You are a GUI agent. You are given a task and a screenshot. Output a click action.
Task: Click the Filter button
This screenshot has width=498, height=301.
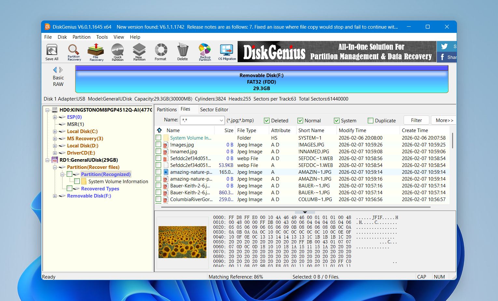[416, 120]
